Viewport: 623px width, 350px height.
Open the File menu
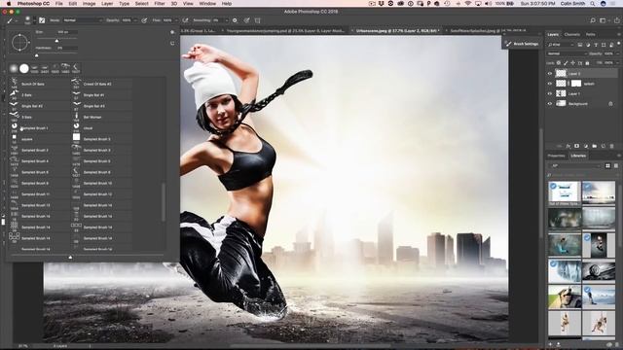click(59, 4)
